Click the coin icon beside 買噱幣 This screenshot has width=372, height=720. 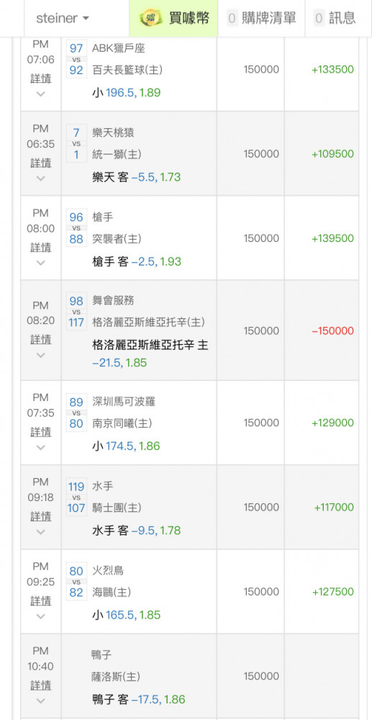coord(151,18)
